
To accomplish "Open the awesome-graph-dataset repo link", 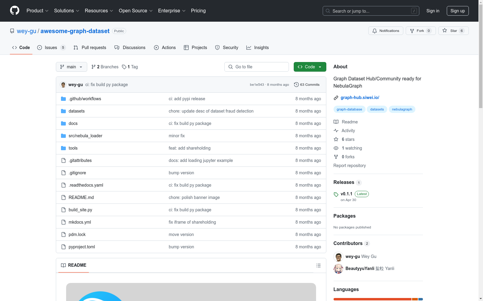I will (75, 31).
